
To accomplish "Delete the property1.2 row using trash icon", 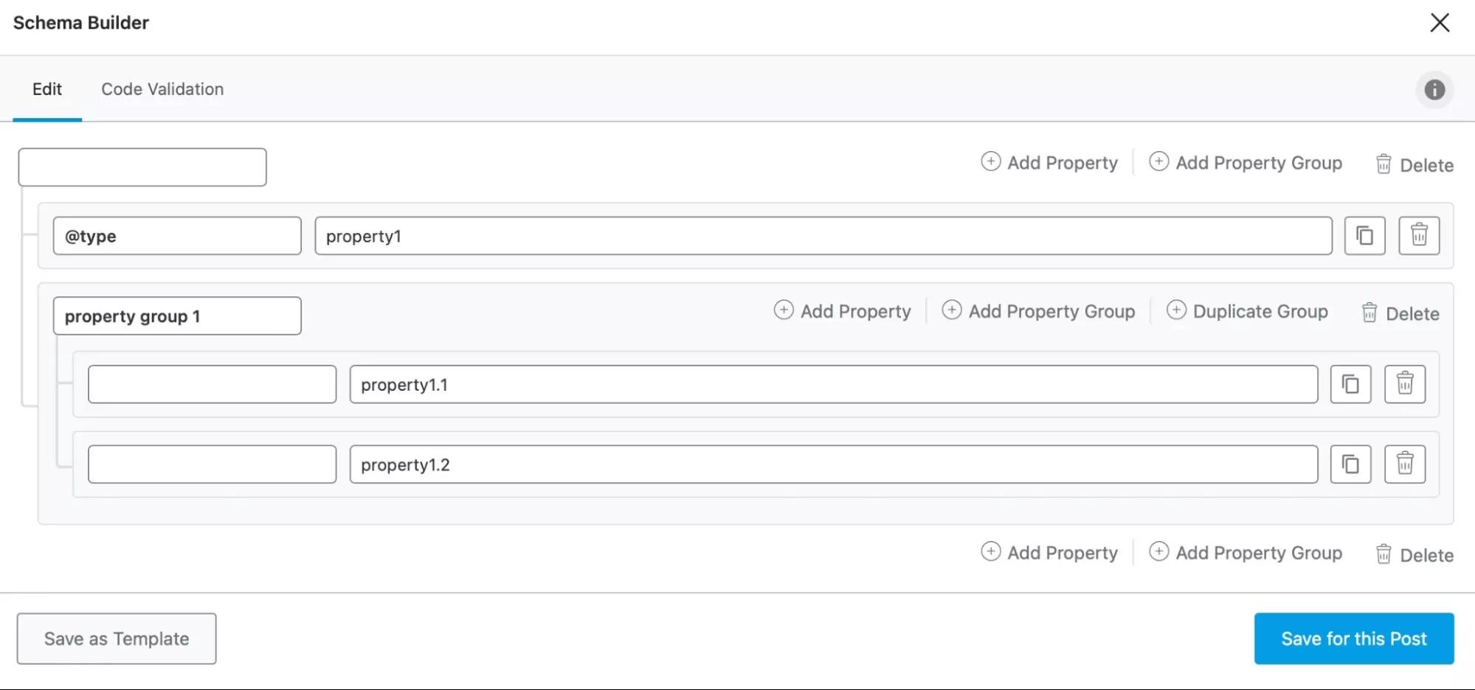I will (x=1405, y=464).
